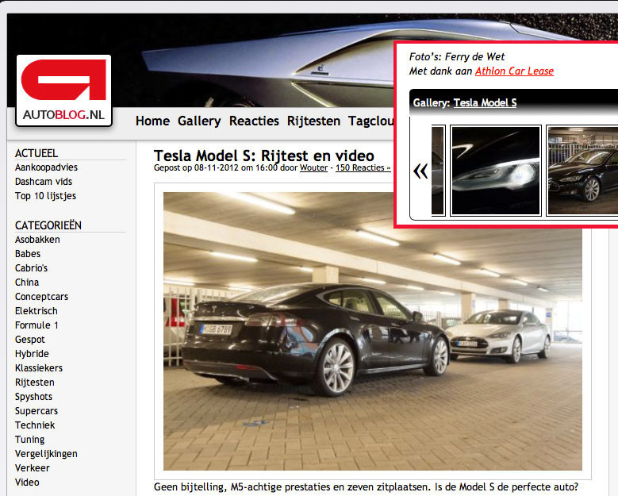Open the Tesla headlight gallery thumbnail
The width and height of the screenshot is (618, 496).
pyautogui.click(x=495, y=171)
